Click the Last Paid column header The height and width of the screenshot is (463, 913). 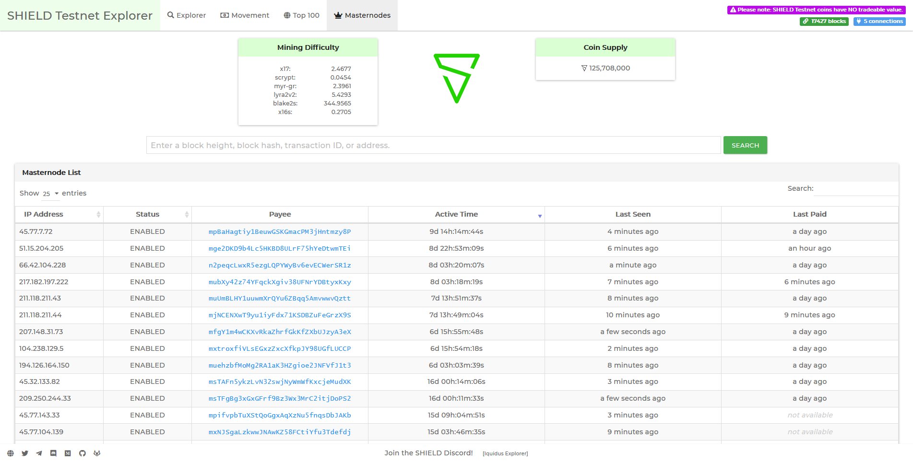[809, 214]
